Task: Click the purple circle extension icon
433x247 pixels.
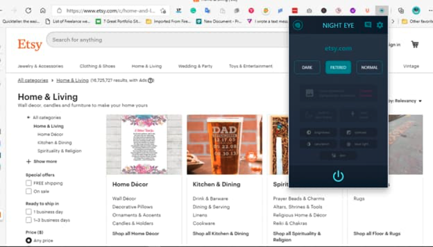Action: (x=353, y=11)
